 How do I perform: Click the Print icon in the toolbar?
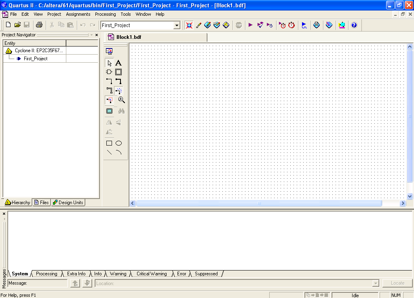pos(39,25)
